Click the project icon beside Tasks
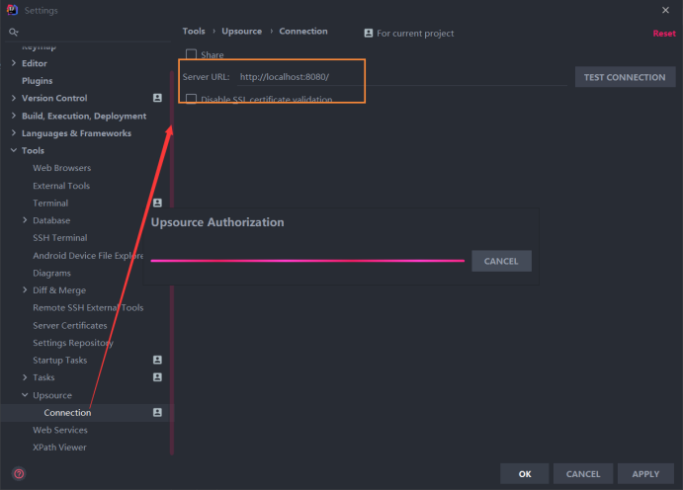Image resolution: width=683 pixels, height=490 pixels. click(158, 377)
